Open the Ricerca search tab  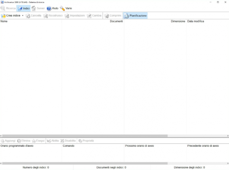point(8,8)
